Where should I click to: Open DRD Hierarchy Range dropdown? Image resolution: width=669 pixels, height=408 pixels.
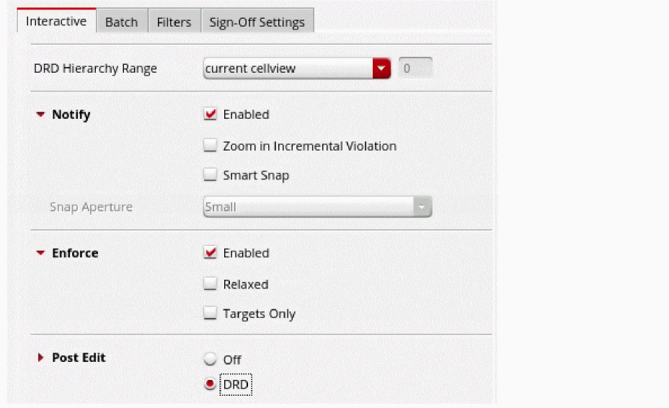coord(288,68)
